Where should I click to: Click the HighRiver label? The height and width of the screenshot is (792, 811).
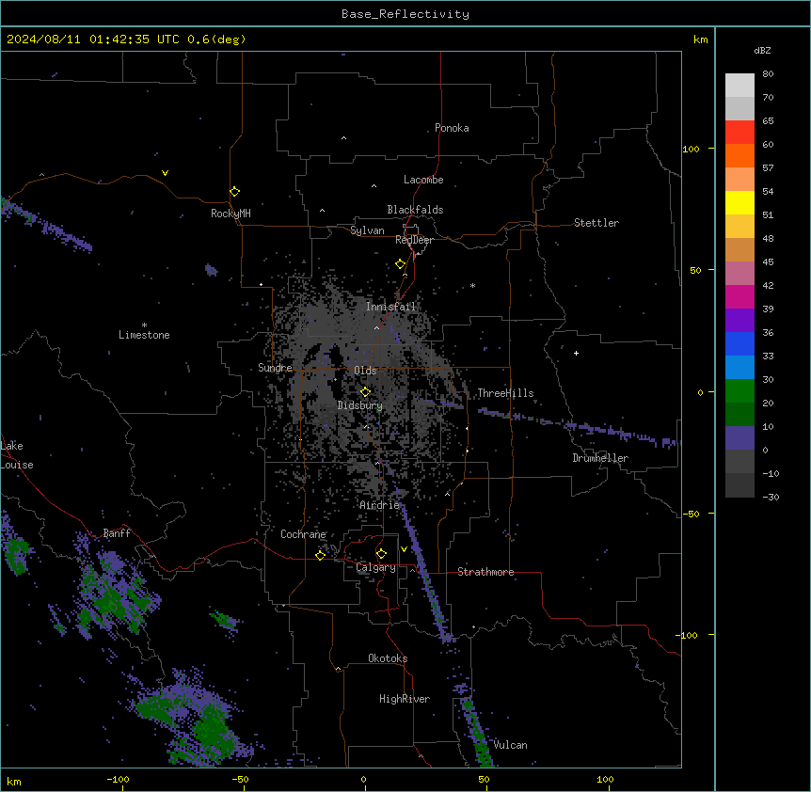click(405, 699)
